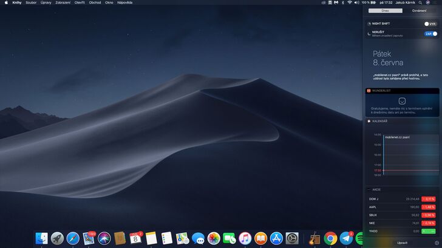Launch GarageBand guitar icon
The width and height of the screenshot is (442, 248).
click(x=314, y=238)
